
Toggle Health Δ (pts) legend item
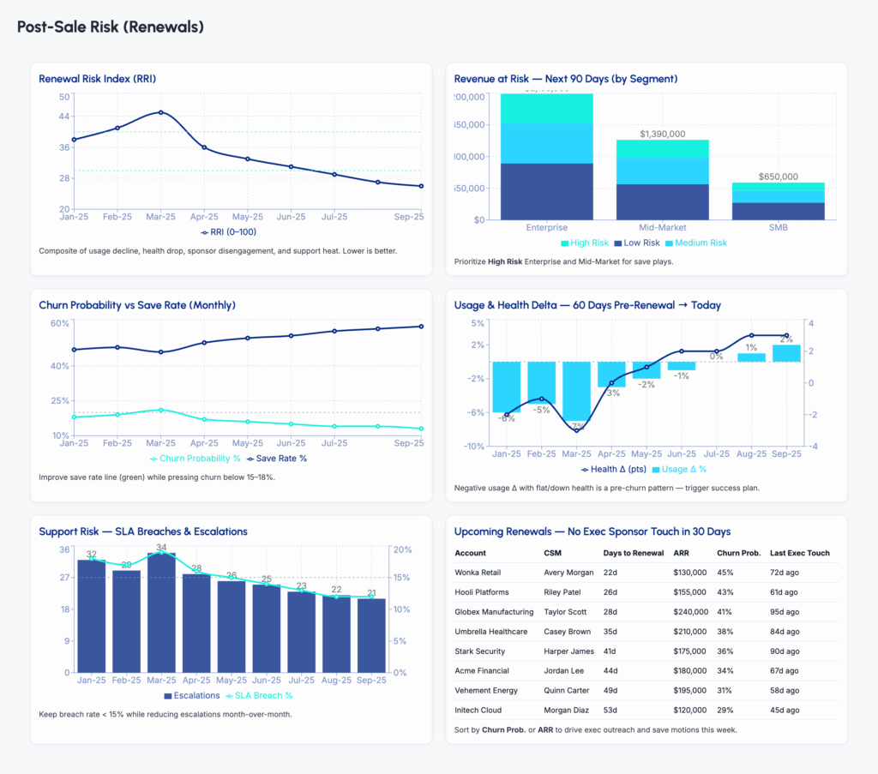pos(613,469)
